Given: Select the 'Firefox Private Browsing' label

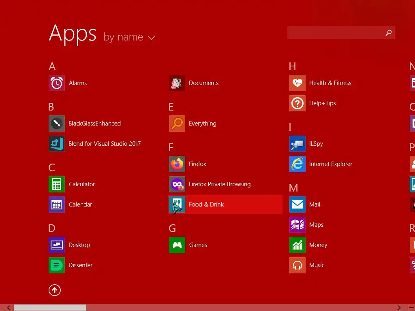Looking at the screenshot, I should point(220,184).
